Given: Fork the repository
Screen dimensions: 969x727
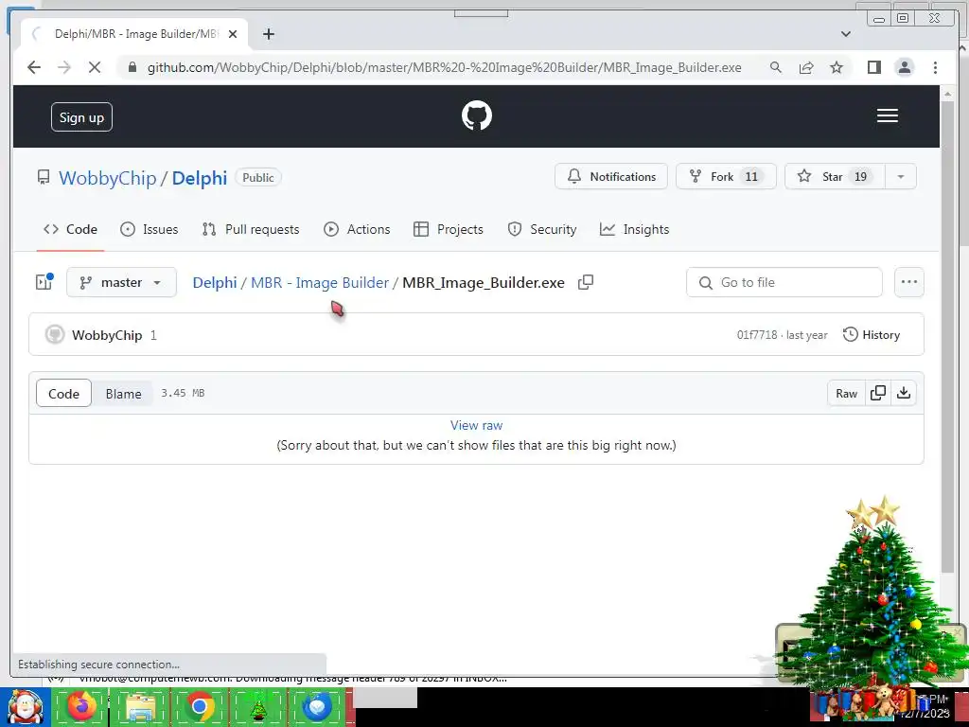Looking at the screenshot, I should pos(726,177).
